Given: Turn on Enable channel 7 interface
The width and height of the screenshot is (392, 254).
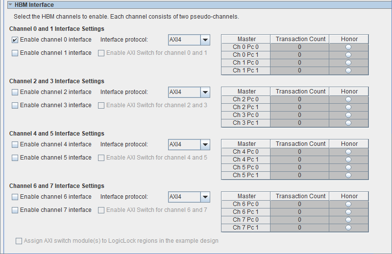Looking at the screenshot, I should (15, 210).
